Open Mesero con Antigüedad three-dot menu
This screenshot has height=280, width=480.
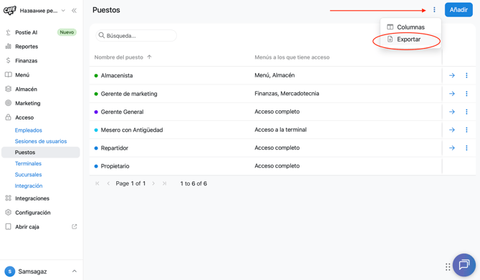(466, 130)
